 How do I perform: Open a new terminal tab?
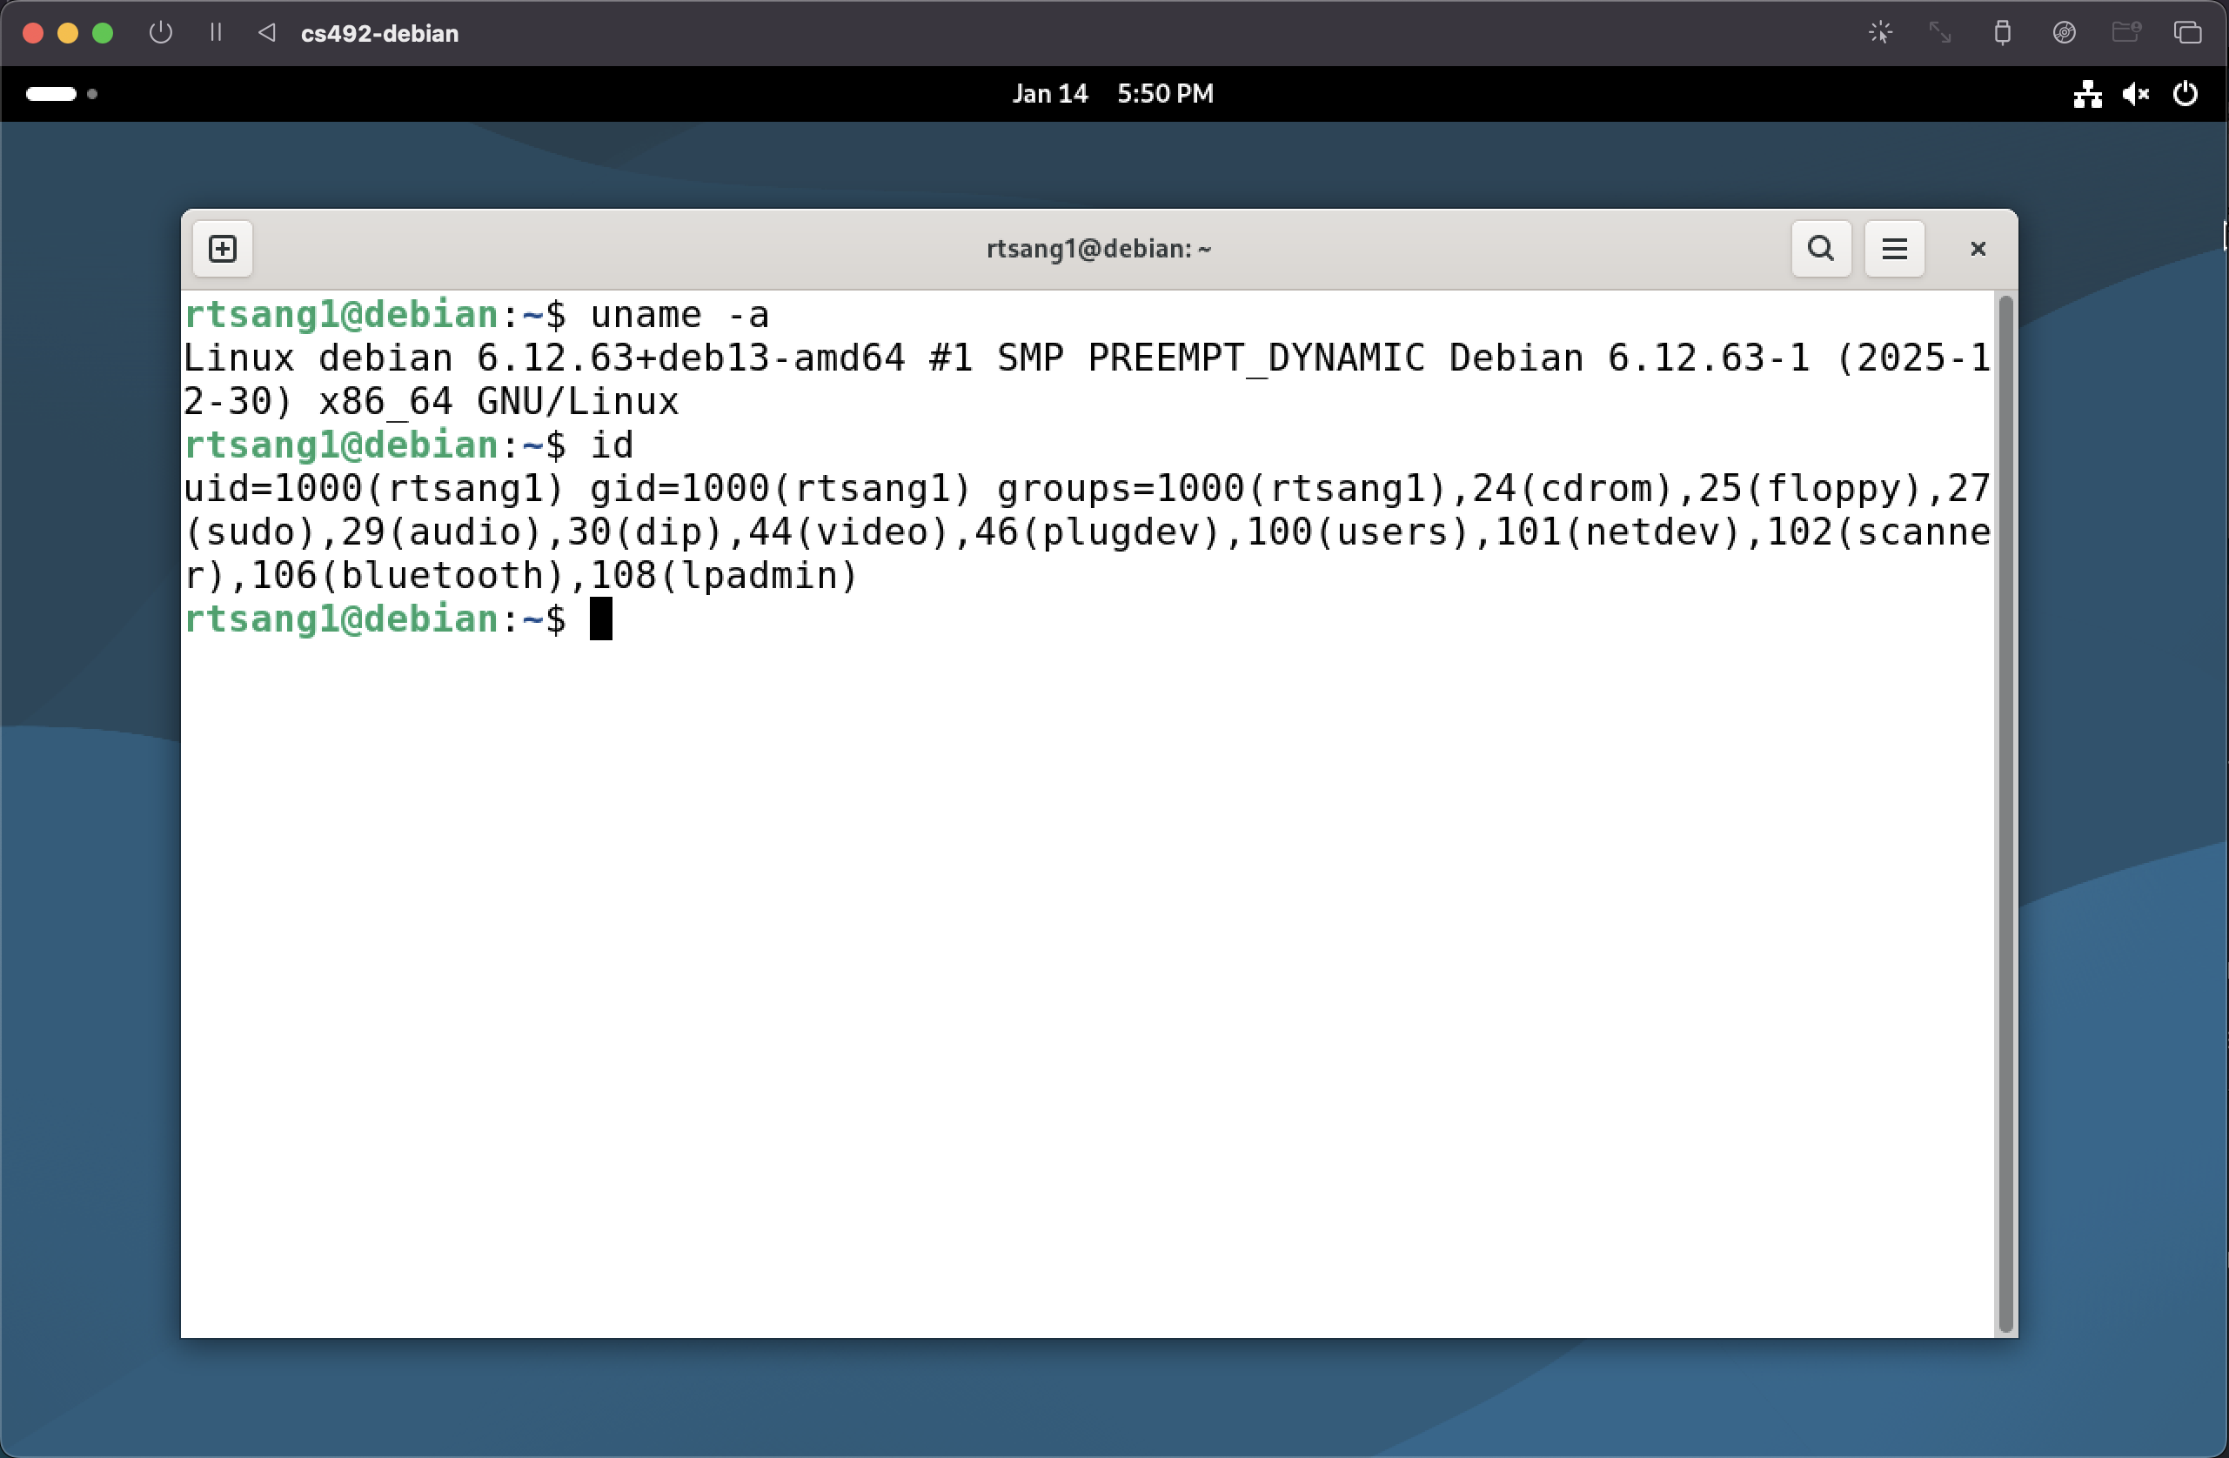click(x=222, y=249)
